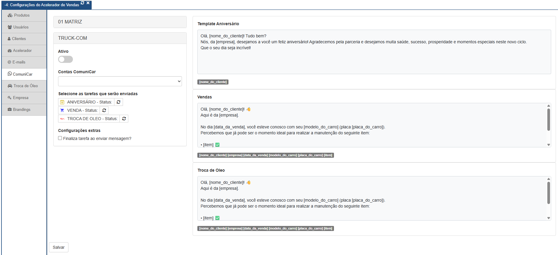Click the [nome_do_cliente] tag under Vendas template
The image size is (558, 255).
[213, 155]
